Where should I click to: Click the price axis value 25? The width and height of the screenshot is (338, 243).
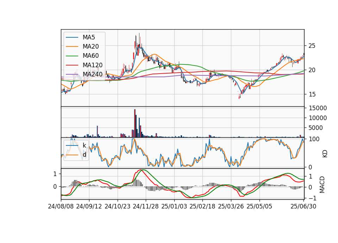point(312,46)
